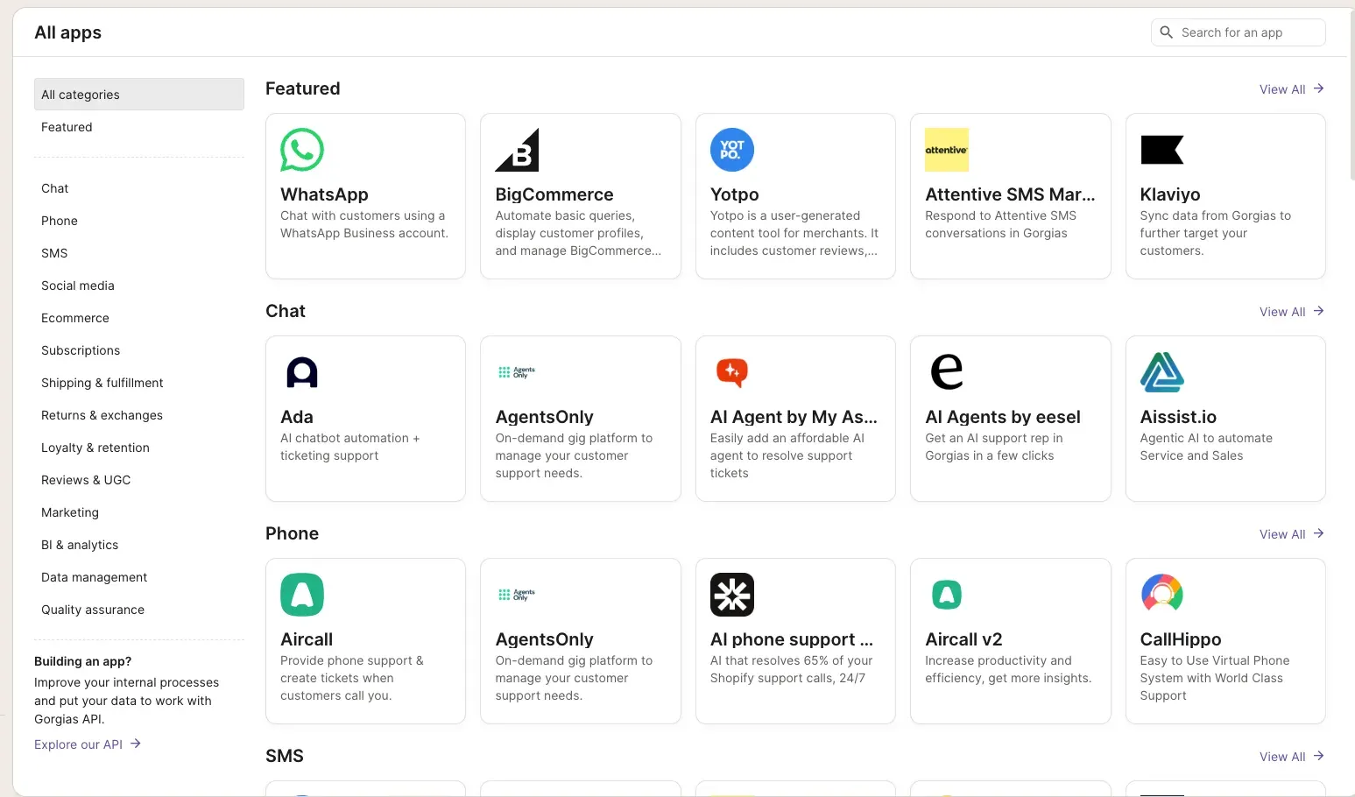Click the magnifier icon in search box
The image size is (1355, 797).
pyautogui.click(x=1166, y=32)
